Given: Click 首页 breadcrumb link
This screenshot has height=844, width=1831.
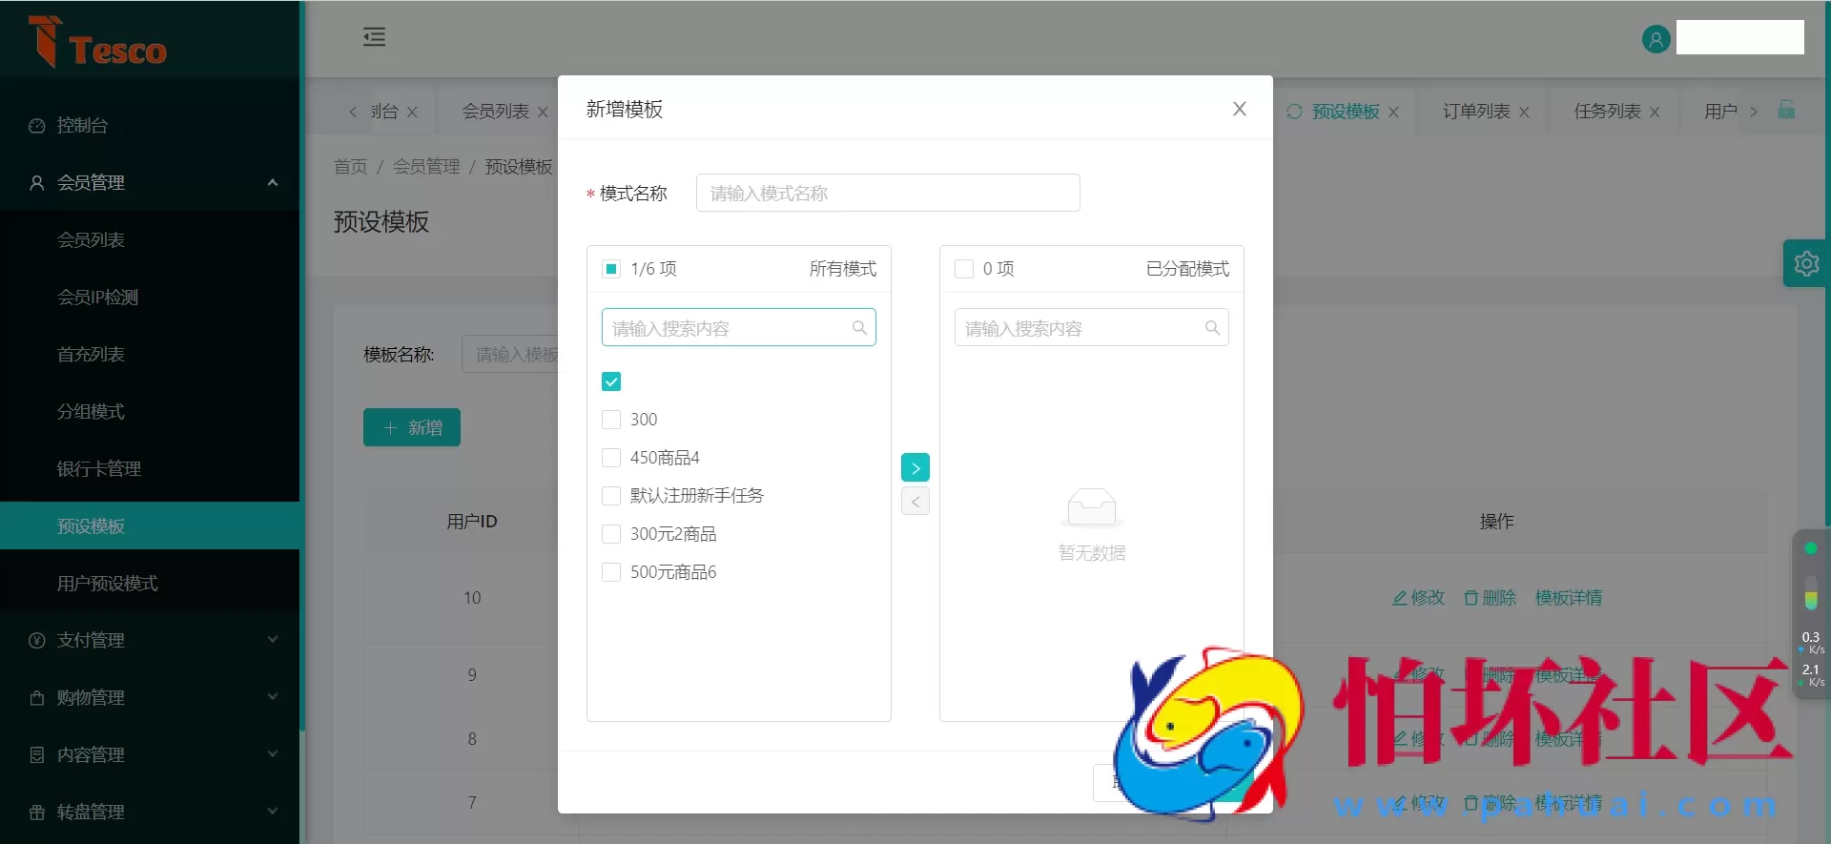Looking at the screenshot, I should click(x=350, y=167).
